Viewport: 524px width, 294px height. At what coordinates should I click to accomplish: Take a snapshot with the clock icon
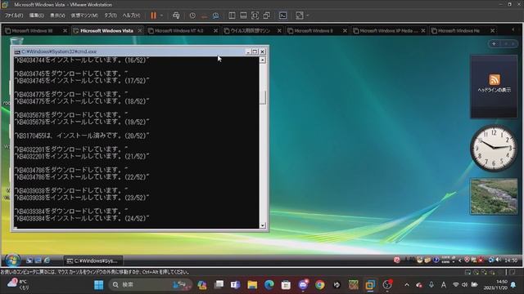[x=192, y=16]
